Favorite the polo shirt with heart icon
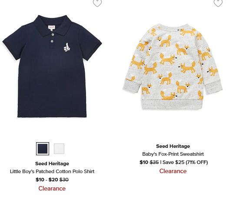Viewport: 229px width, 197px height. pyautogui.click(x=97, y=3)
